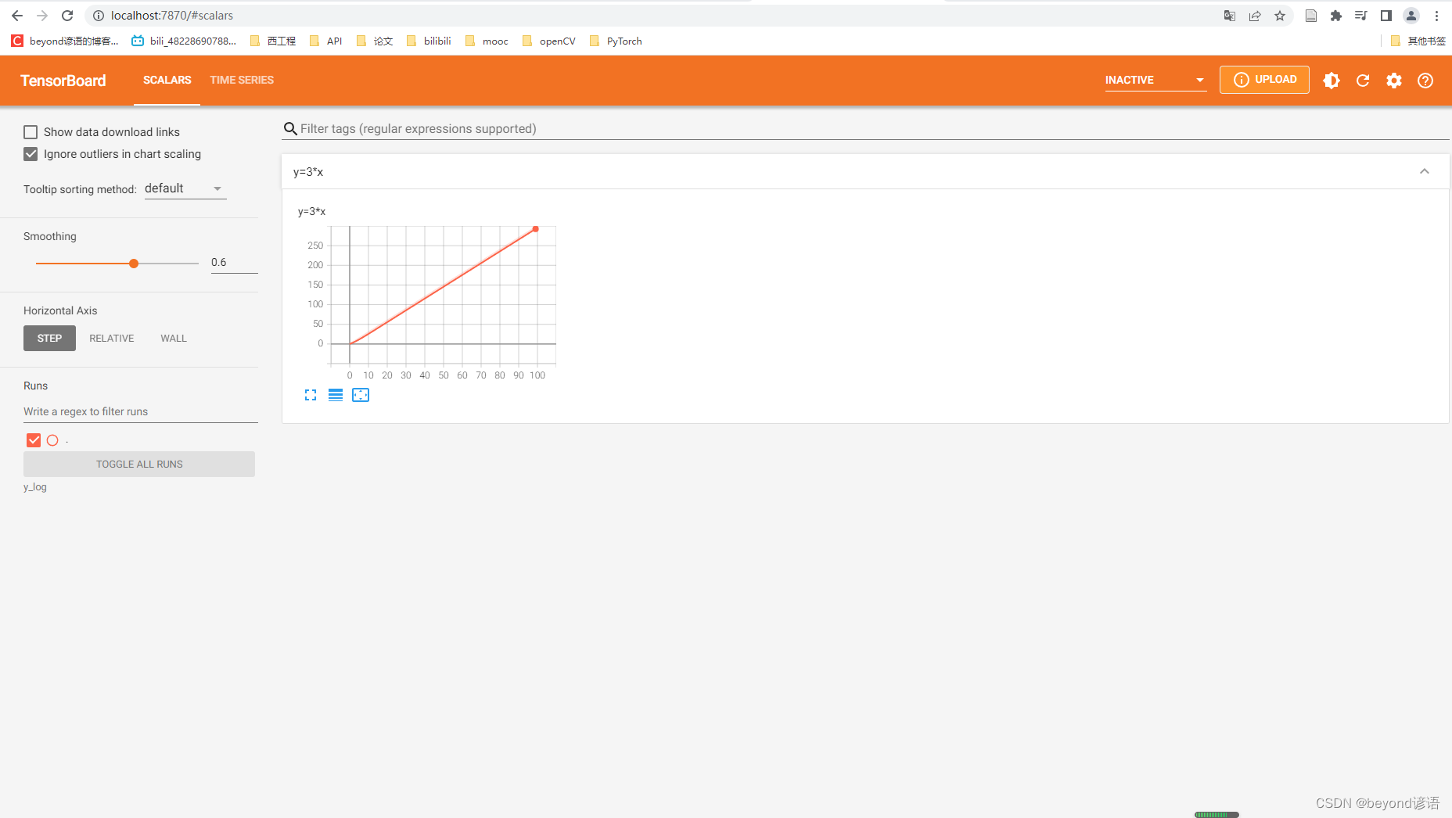Open TensorBoard help question mark icon
The height and width of the screenshot is (818, 1452).
pos(1425,81)
